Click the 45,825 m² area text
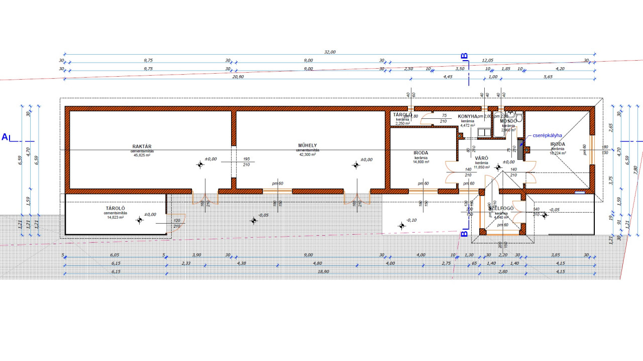The height and width of the screenshot is (361, 643). coord(142,155)
